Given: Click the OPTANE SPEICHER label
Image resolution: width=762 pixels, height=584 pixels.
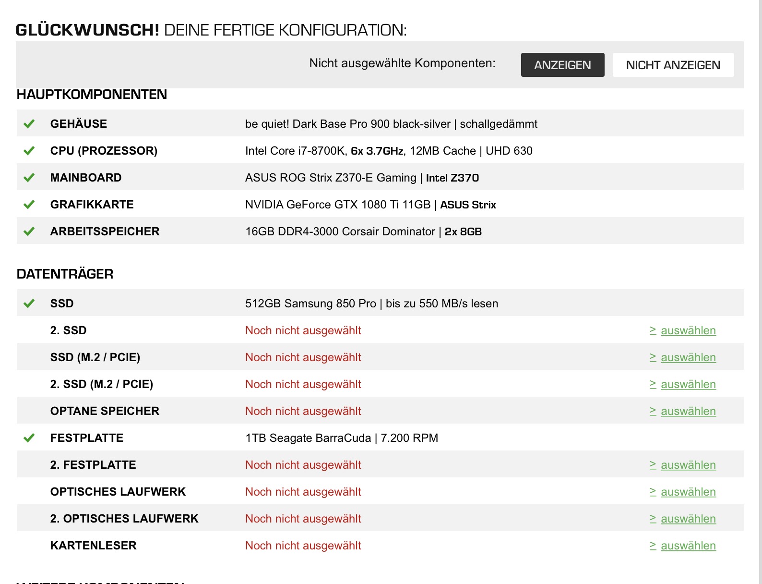Looking at the screenshot, I should (105, 411).
